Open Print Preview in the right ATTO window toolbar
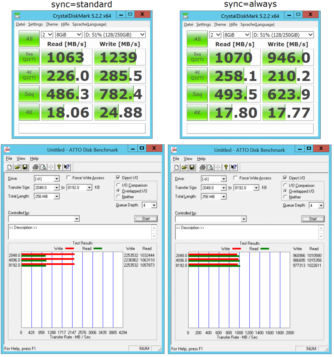The height and width of the screenshot is (357, 334). tap(210, 167)
